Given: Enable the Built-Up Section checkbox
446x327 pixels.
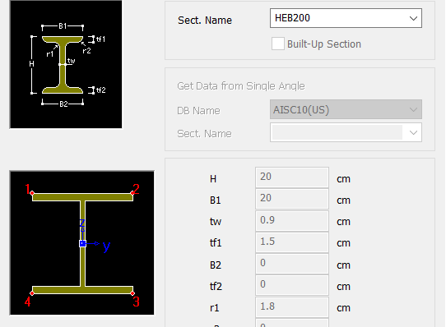Looking at the screenshot, I should (x=278, y=44).
